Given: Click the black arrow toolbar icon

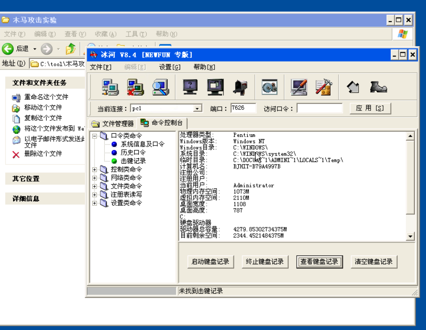Looking at the screenshot, I should [x=353, y=87].
